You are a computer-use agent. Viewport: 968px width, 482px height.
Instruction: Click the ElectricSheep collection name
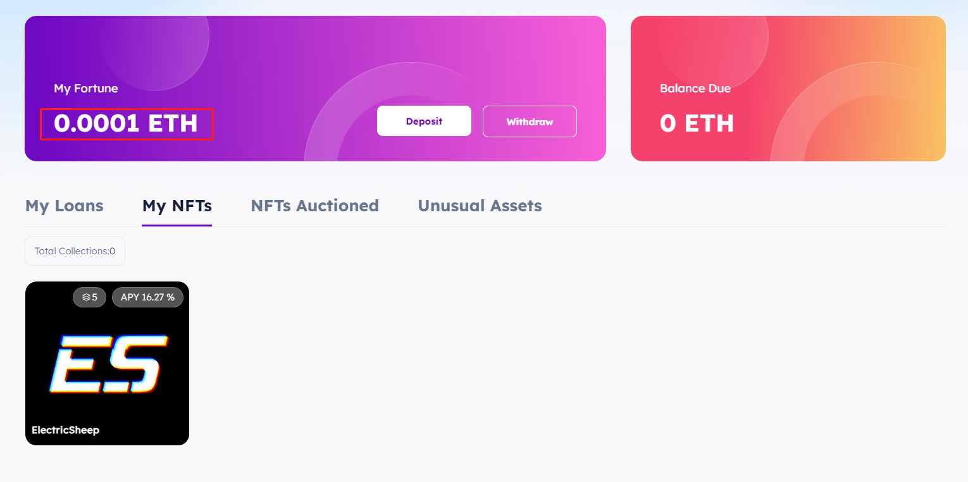[x=66, y=430]
